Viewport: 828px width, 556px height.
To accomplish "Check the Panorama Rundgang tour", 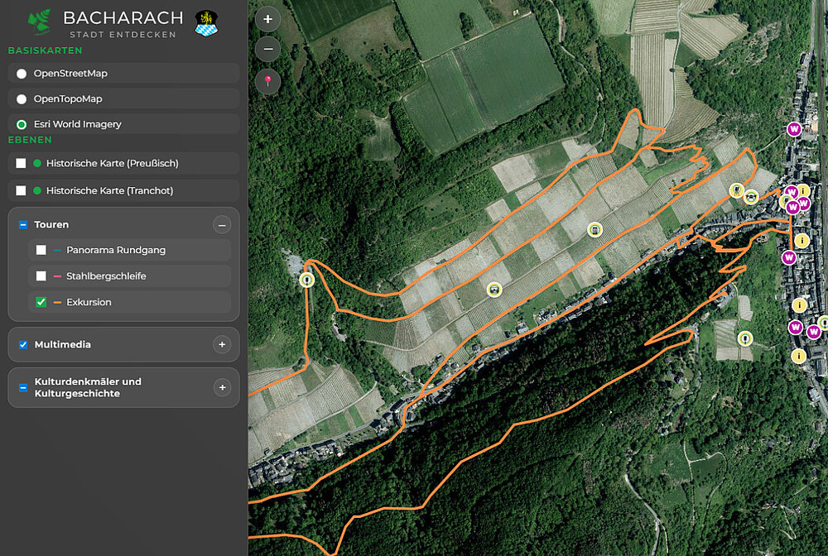I will [41, 251].
